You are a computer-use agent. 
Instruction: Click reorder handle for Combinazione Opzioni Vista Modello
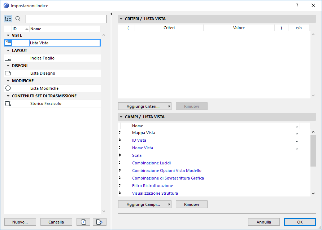(x=120, y=171)
